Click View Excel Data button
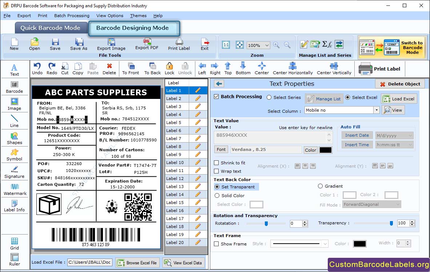The width and height of the screenshot is (430, 272). [x=183, y=263]
